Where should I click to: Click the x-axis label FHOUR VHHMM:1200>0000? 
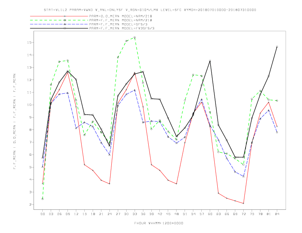[x=159, y=223]
